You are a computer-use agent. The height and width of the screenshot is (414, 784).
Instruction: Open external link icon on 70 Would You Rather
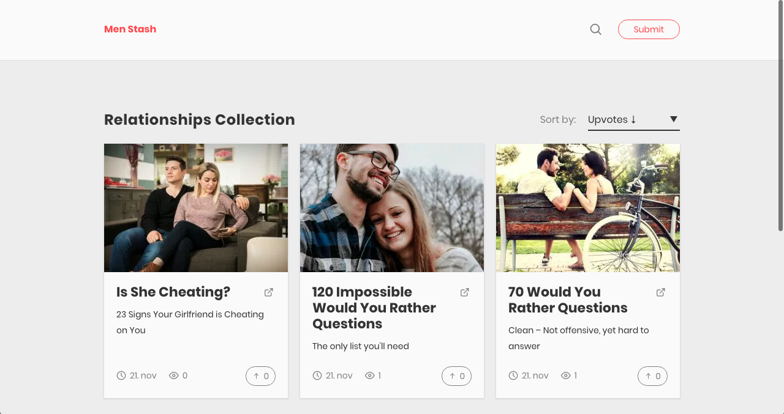tap(661, 292)
